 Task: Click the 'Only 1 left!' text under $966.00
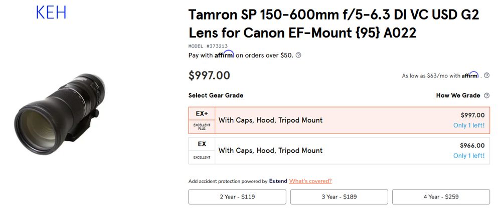tap(469, 155)
